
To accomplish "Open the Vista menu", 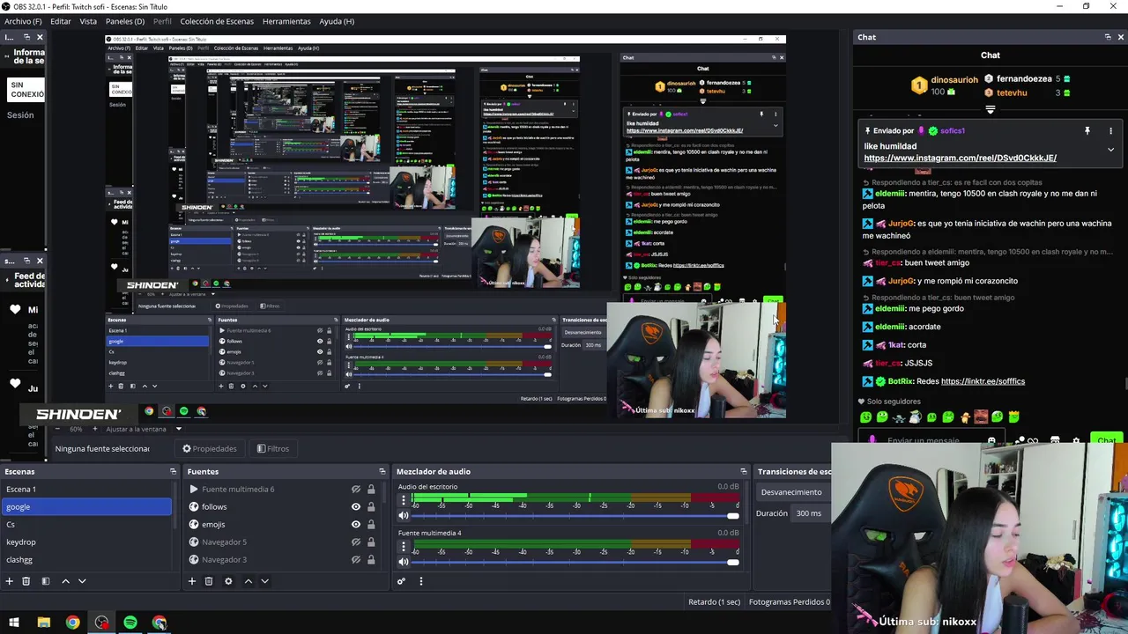I will pos(88,21).
